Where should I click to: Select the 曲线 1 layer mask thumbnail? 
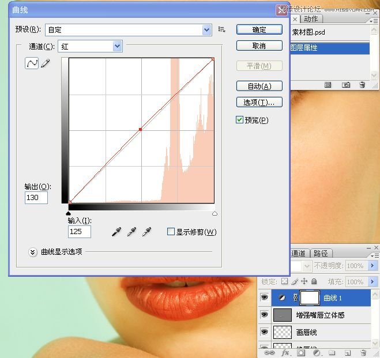pyautogui.click(x=310, y=297)
